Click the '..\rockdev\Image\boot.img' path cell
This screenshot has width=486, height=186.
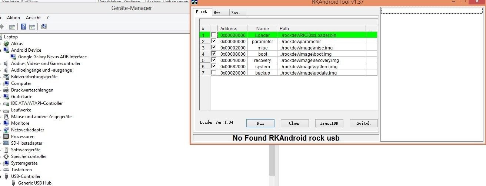click(322, 54)
